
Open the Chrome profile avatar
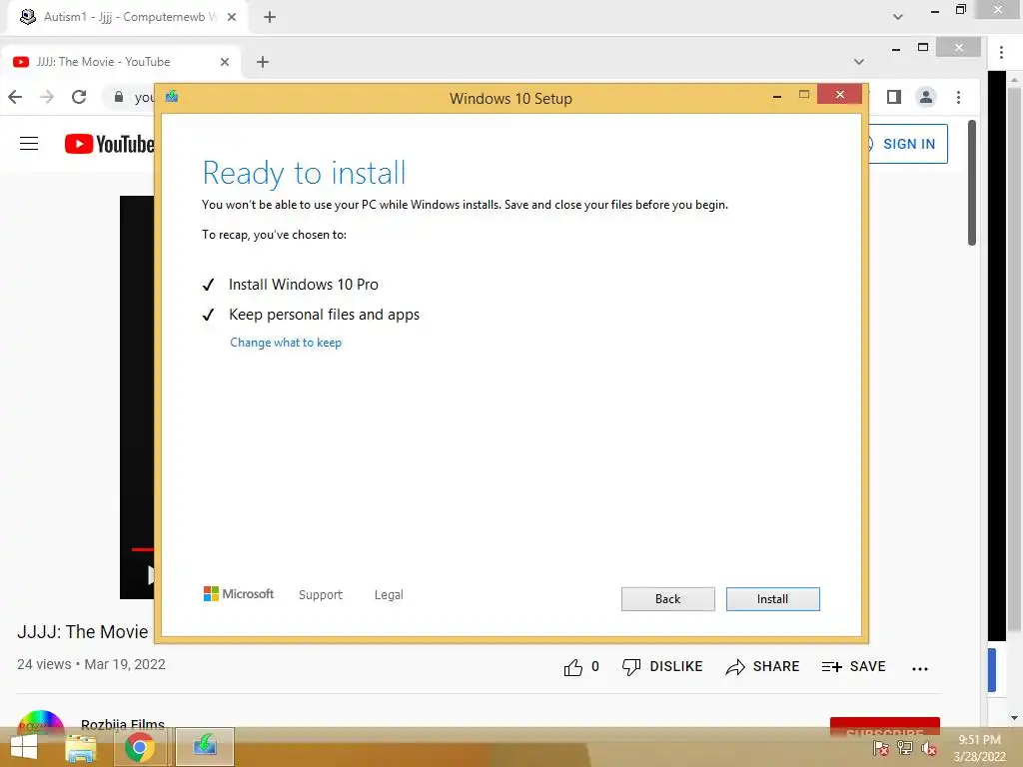click(926, 97)
